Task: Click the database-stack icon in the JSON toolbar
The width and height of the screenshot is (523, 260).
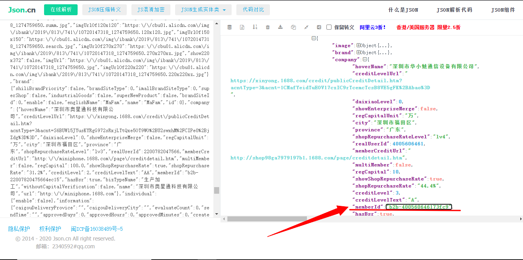Action: coord(229,27)
